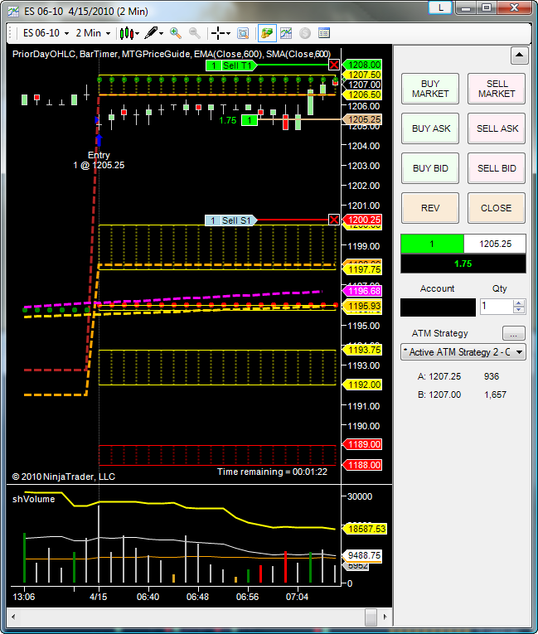Click the magenta 1196.68 price marker
This screenshot has width=538, height=634.
(x=362, y=291)
